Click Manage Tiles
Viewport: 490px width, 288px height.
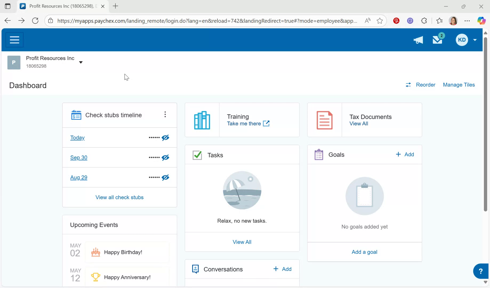pos(459,85)
